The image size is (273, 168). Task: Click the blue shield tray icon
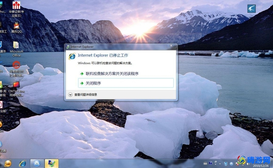click(x=226, y=164)
